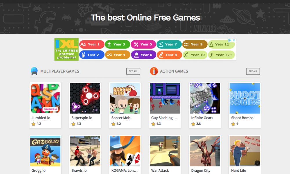Open the AdChoices triangle icon on the ad
The width and height of the screenshot is (290, 174).
pos(230,40)
